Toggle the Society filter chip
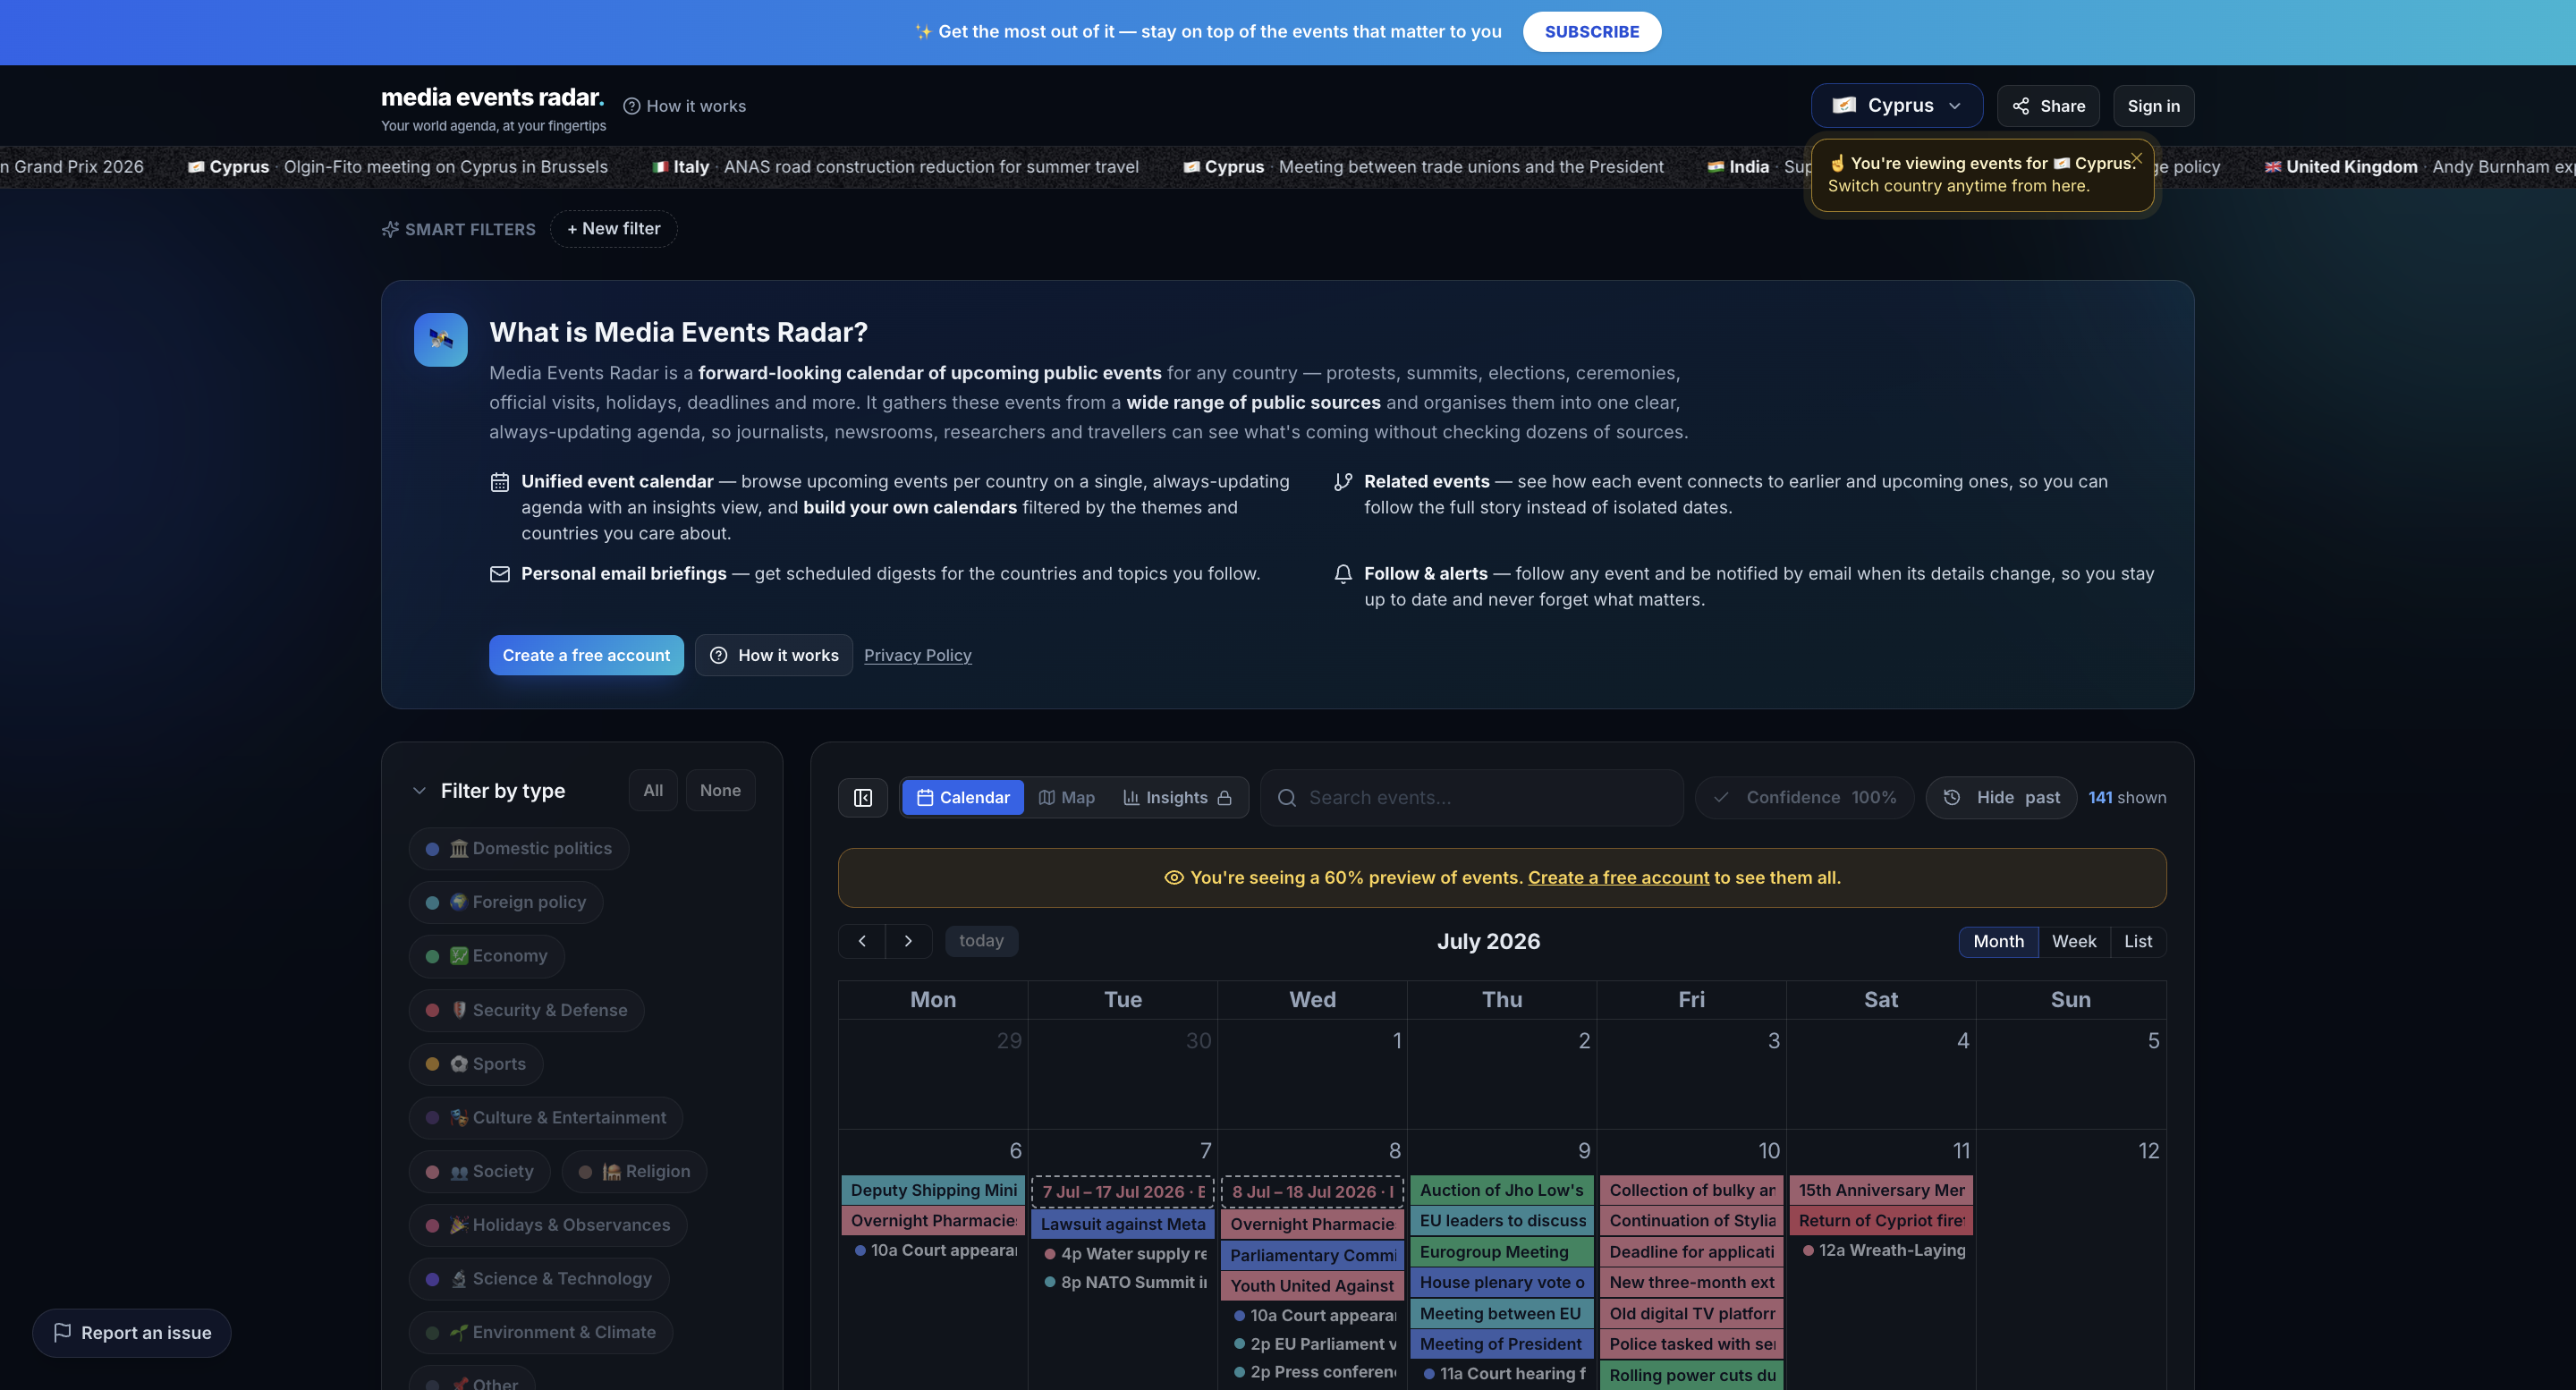This screenshot has height=1390, width=2576. (x=480, y=1171)
